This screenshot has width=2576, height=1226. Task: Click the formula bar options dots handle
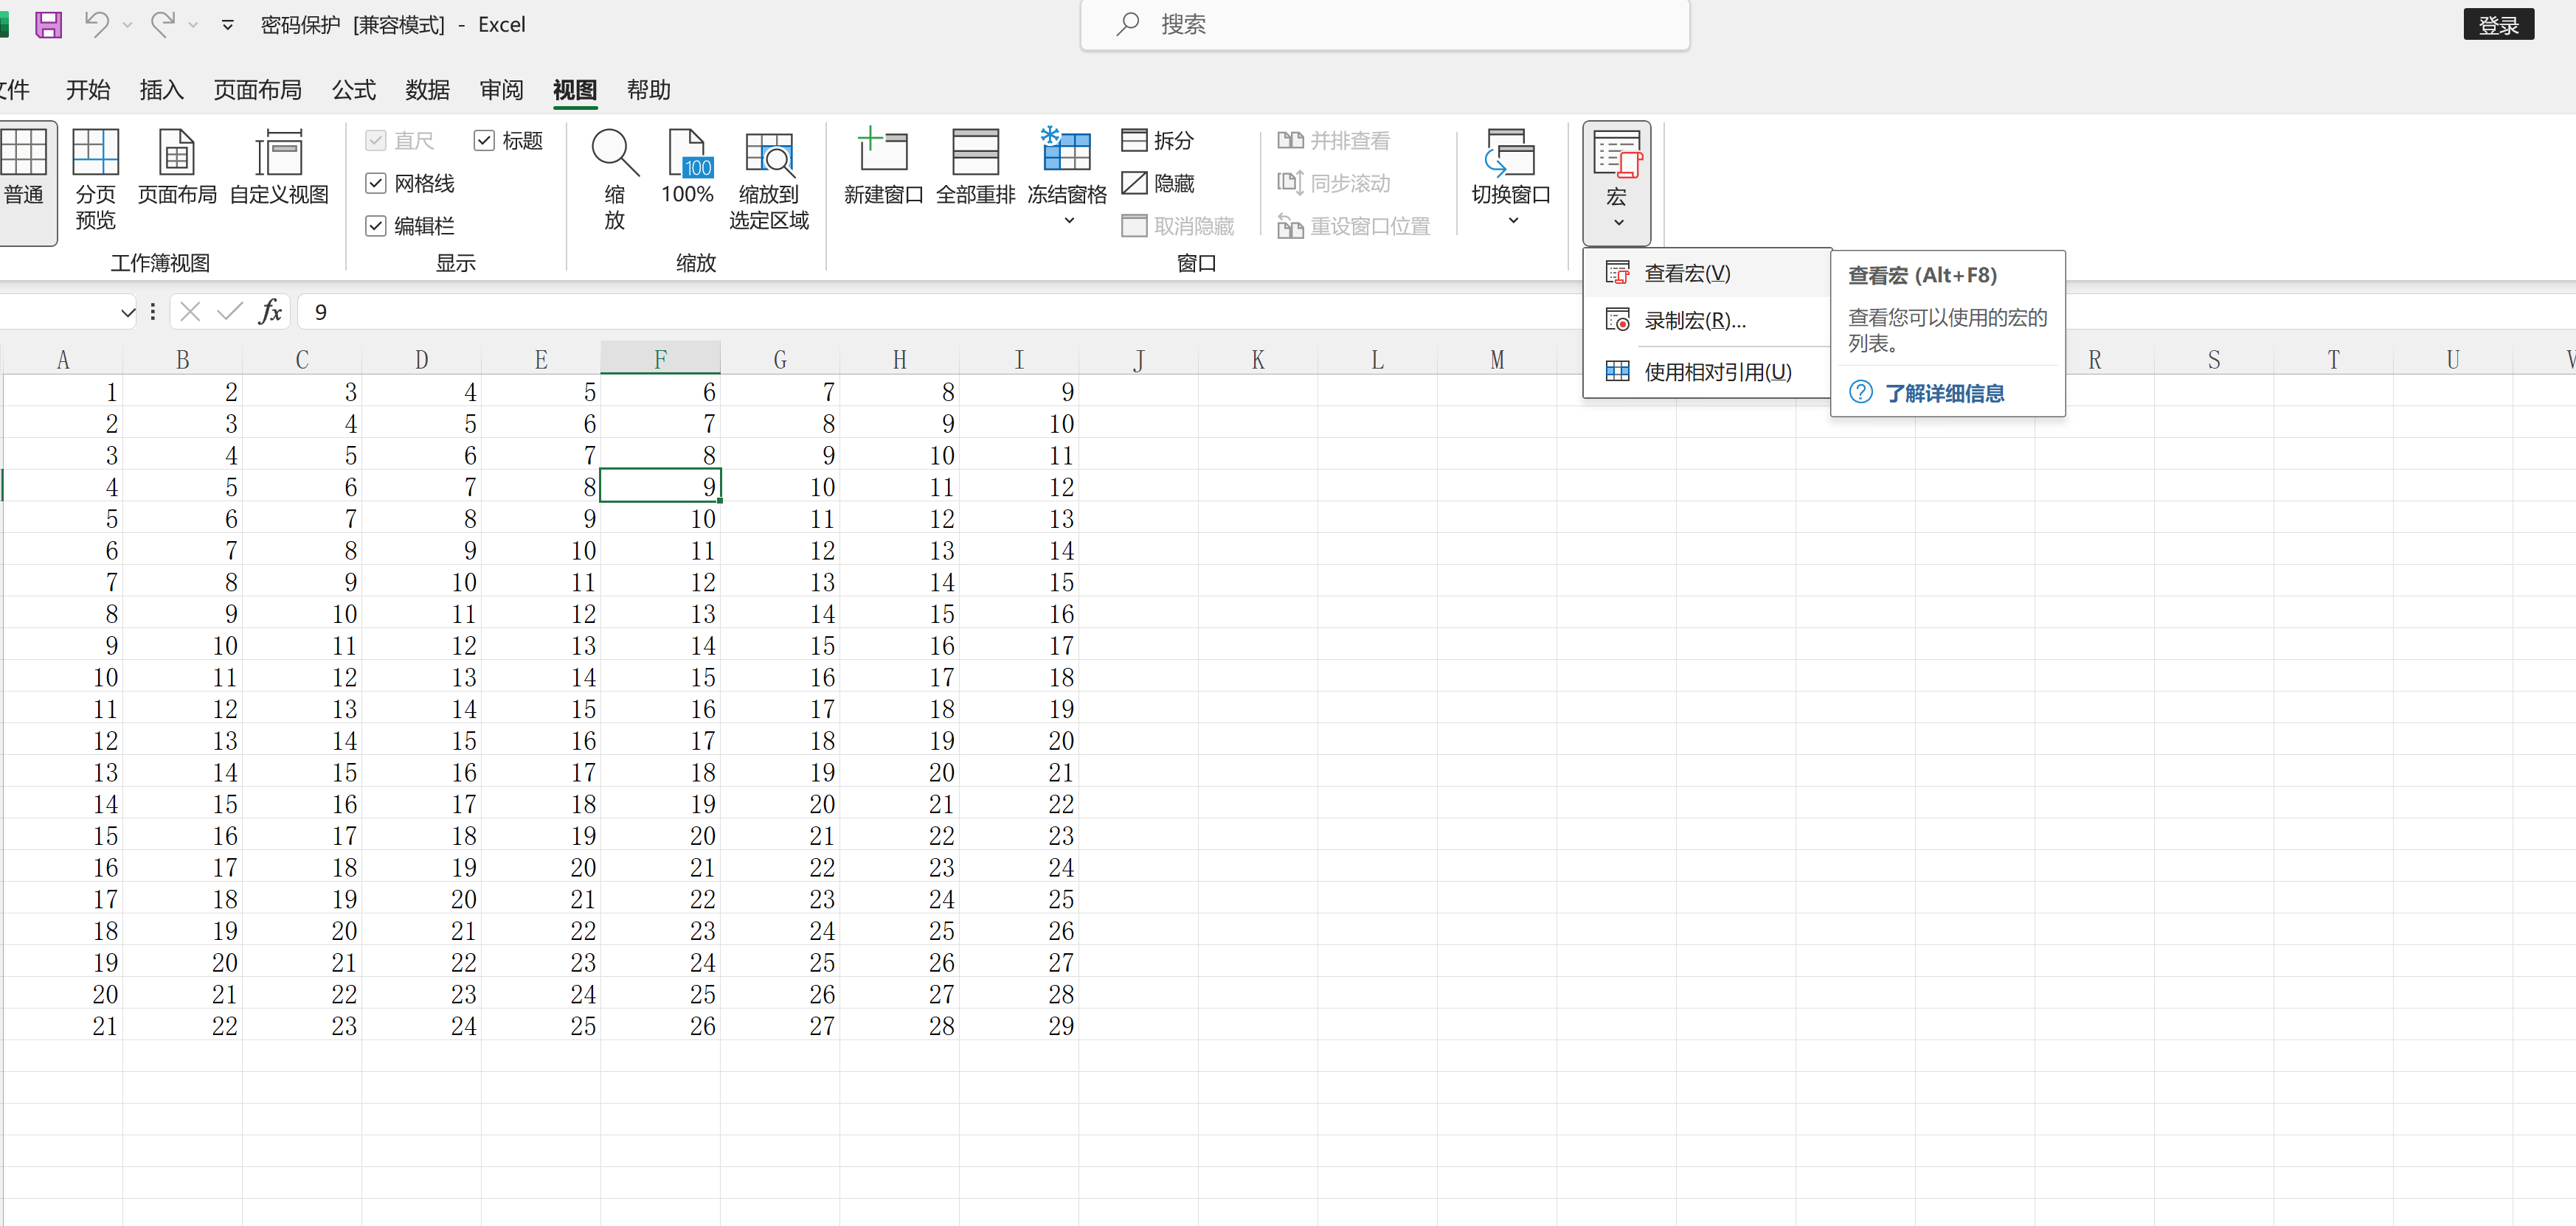click(x=153, y=312)
